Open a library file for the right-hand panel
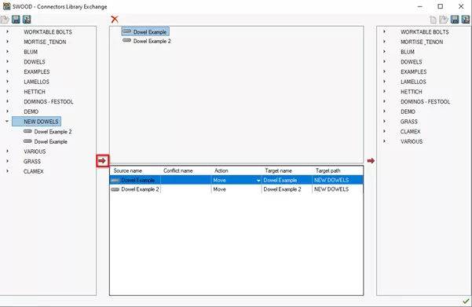This screenshot has height=307, width=472. pos(444,20)
